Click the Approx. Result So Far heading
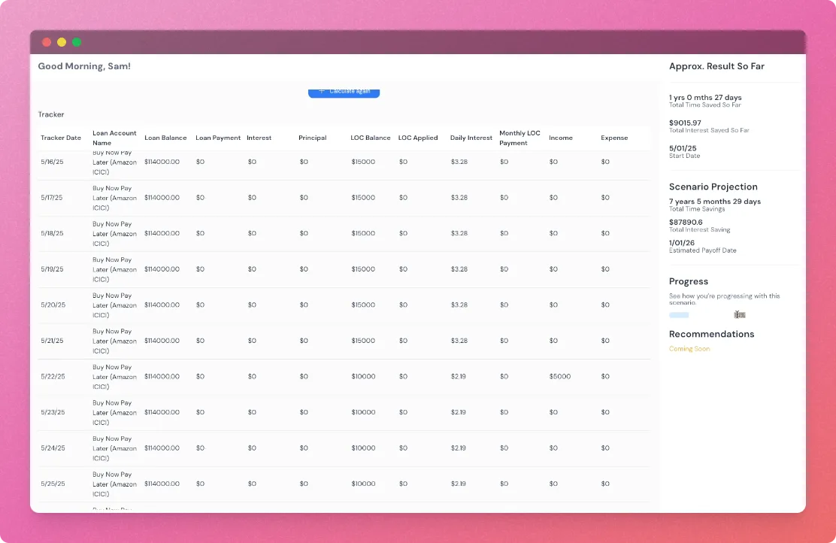 point(716,66)
